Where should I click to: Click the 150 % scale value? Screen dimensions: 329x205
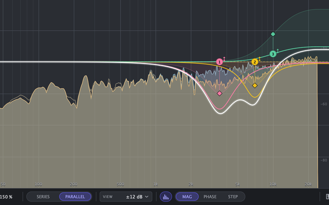pos(6,197)
